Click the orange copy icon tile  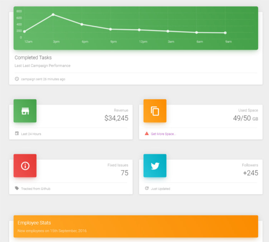(x=155, y=111)
